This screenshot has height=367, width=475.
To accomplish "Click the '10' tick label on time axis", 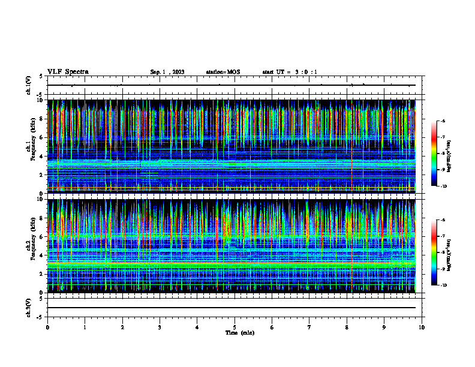I will click(x=422, y=327).
